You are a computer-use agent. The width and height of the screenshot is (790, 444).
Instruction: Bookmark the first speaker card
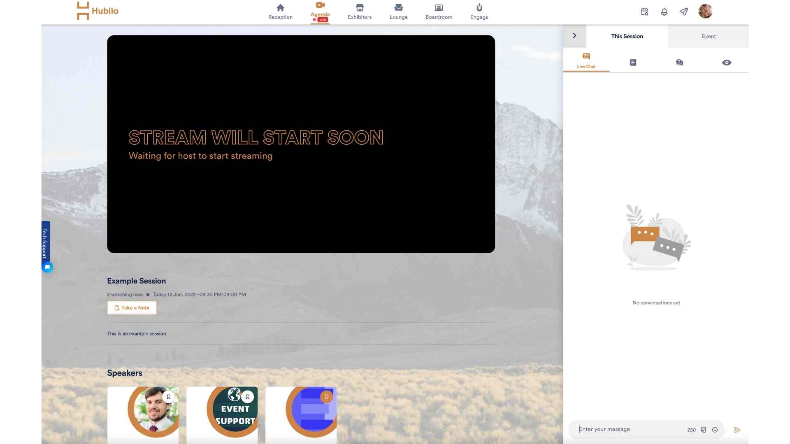[x=168, y=397]
